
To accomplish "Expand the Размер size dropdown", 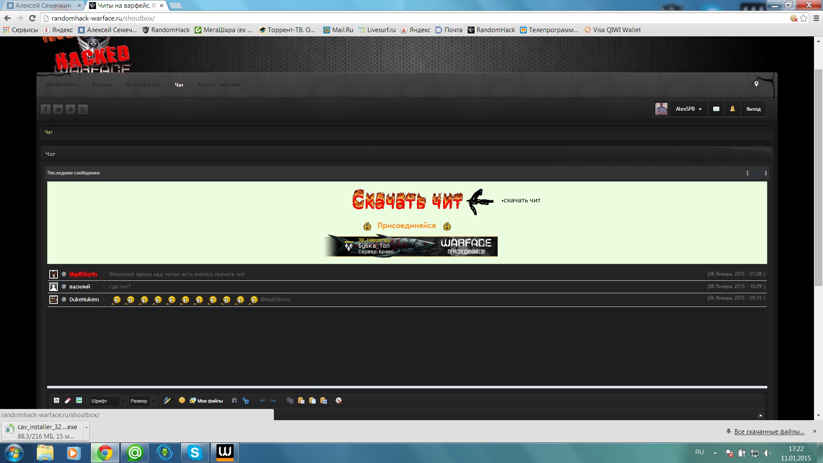I will click(x=143, y=401).
